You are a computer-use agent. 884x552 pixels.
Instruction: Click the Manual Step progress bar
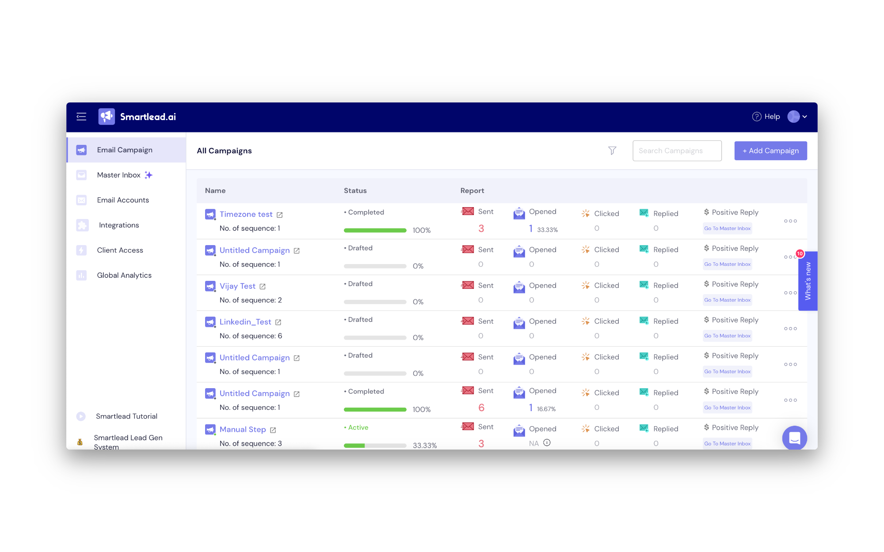375,445
